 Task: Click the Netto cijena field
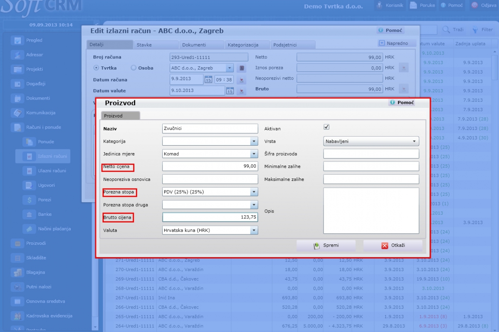click(x=210, y=166)
